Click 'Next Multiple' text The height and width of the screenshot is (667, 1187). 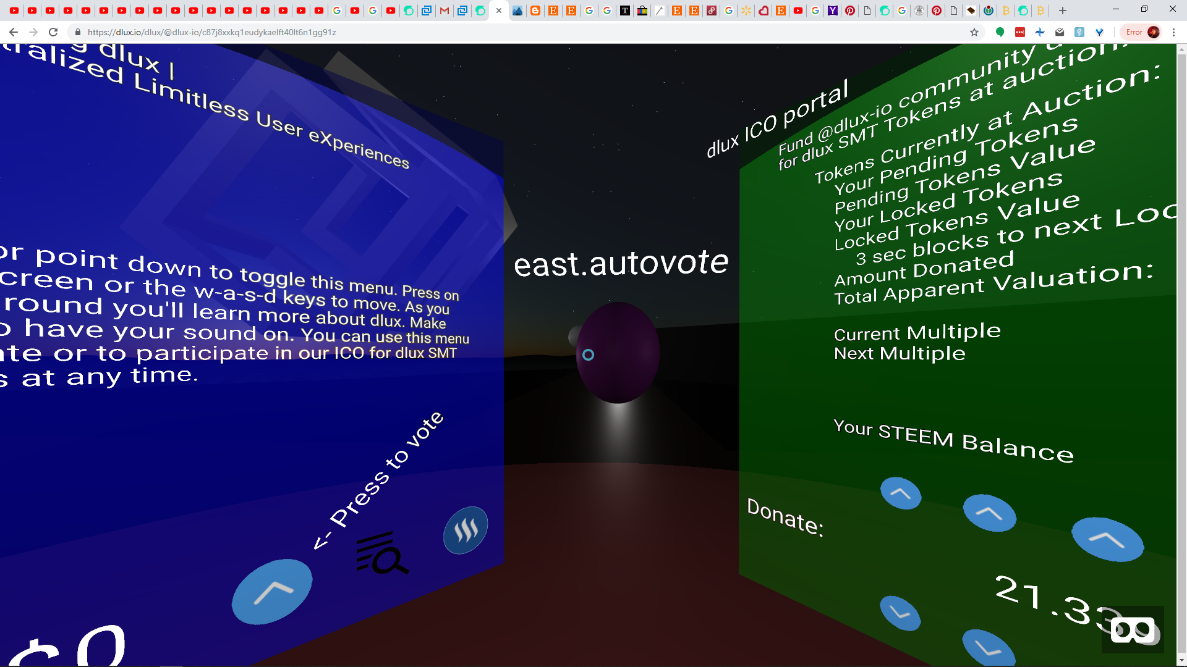(900, 353)
